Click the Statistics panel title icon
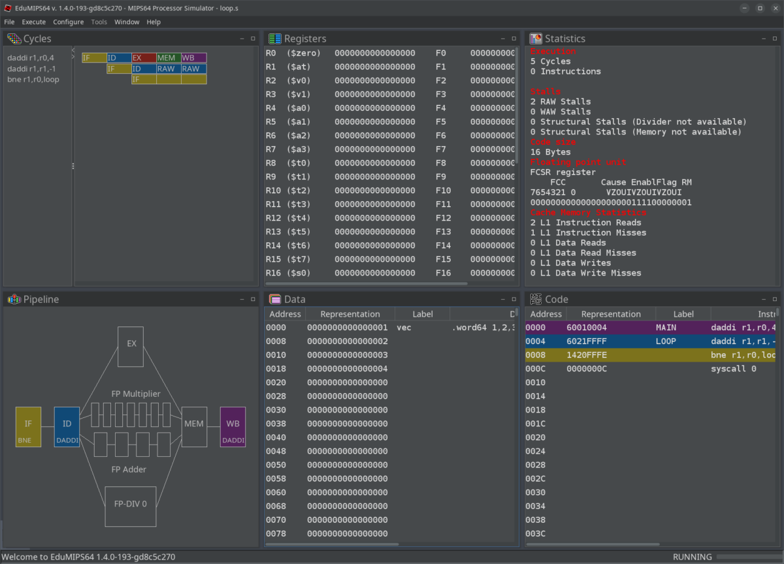Screen dimensions: 784x564 [536, 39]
